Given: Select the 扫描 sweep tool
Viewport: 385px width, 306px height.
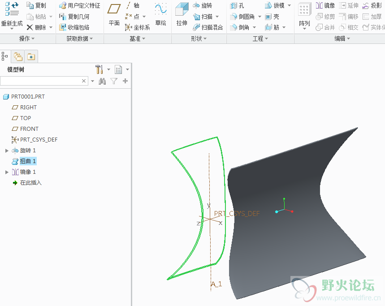Looking at the screenshot, I should 203,17.
